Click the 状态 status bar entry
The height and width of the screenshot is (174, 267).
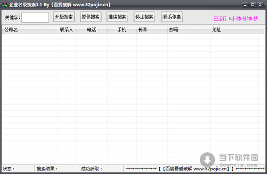(x=18, y=169)
